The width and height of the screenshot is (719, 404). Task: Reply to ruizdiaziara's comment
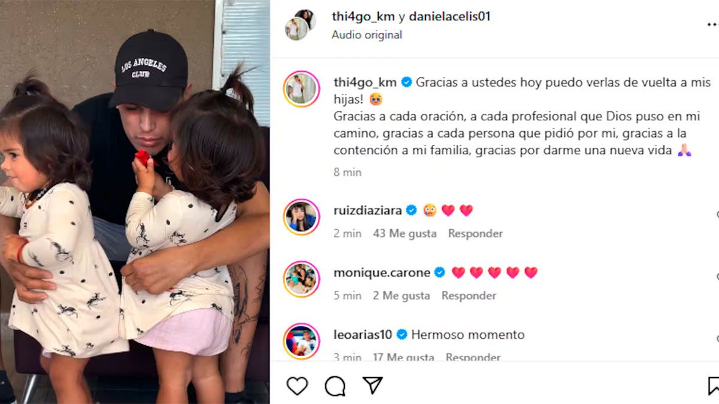coord(476,233)
